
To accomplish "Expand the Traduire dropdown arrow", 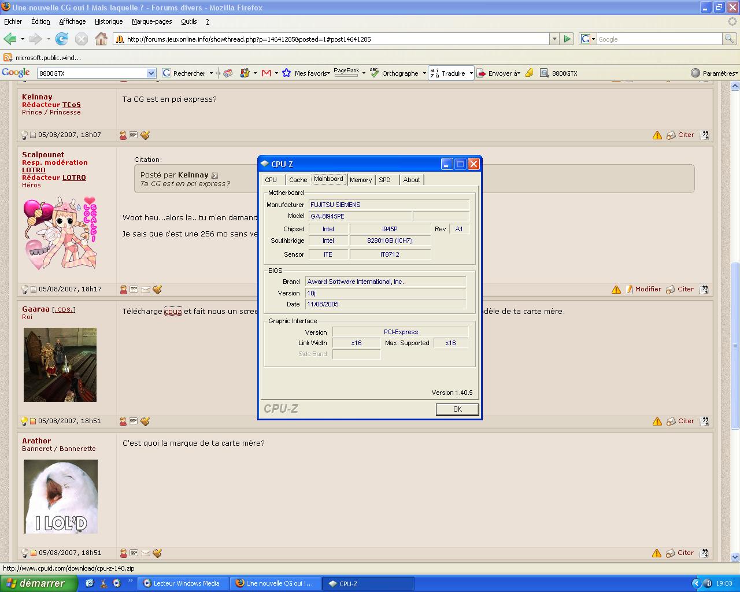I will pyautogui.click(x=471, y=73).
